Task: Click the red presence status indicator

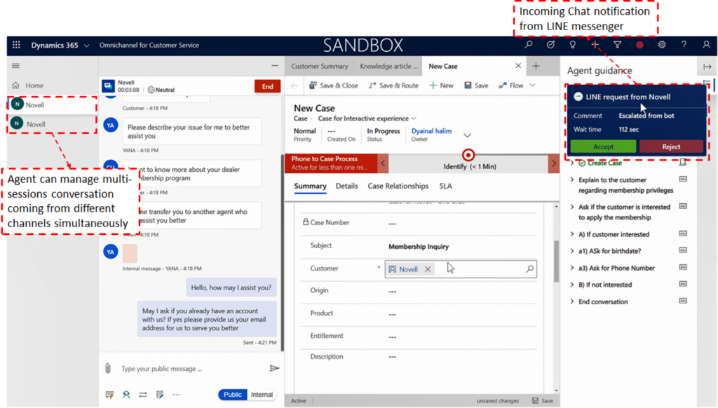Action: coord(639,46)
